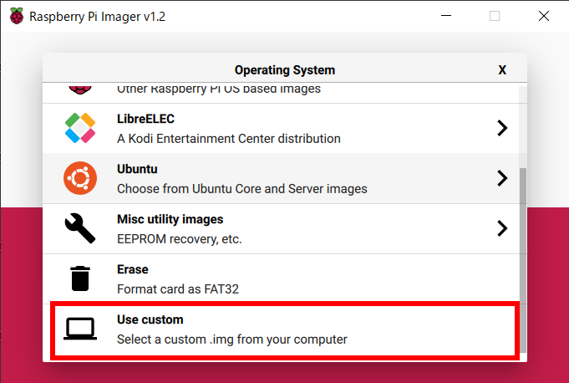Click the Raspberry Pi logo in title bar
569x383 pixels.
(x=17, y=16)
